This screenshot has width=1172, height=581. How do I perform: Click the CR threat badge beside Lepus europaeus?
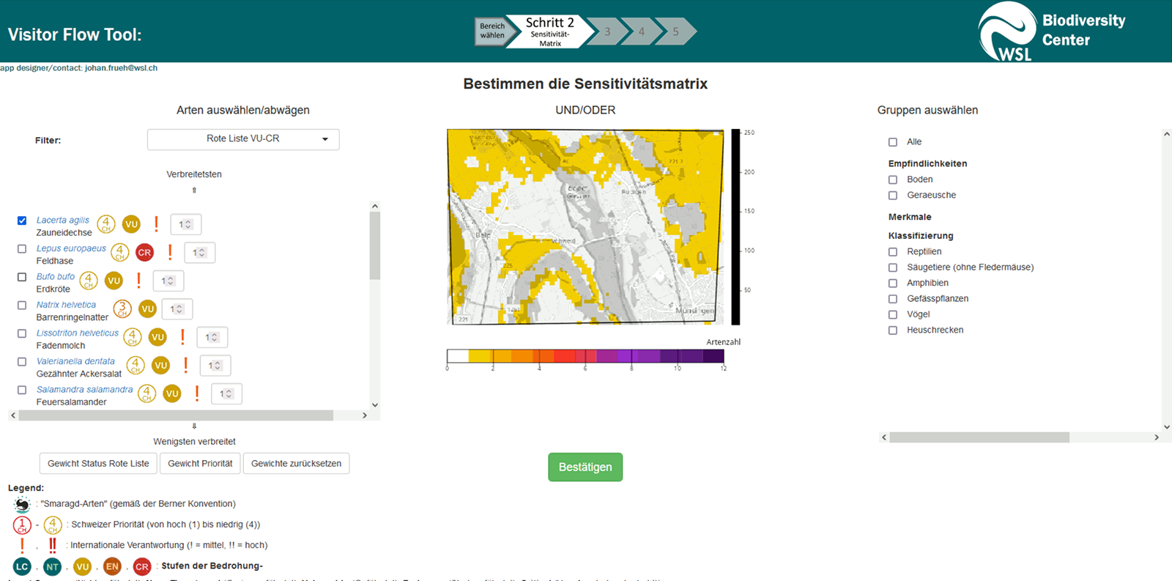click(x=144, y=253)
